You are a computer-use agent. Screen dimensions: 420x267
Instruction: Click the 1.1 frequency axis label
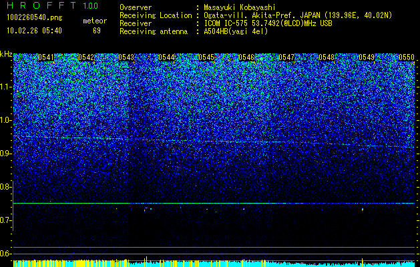coord(5,87)
